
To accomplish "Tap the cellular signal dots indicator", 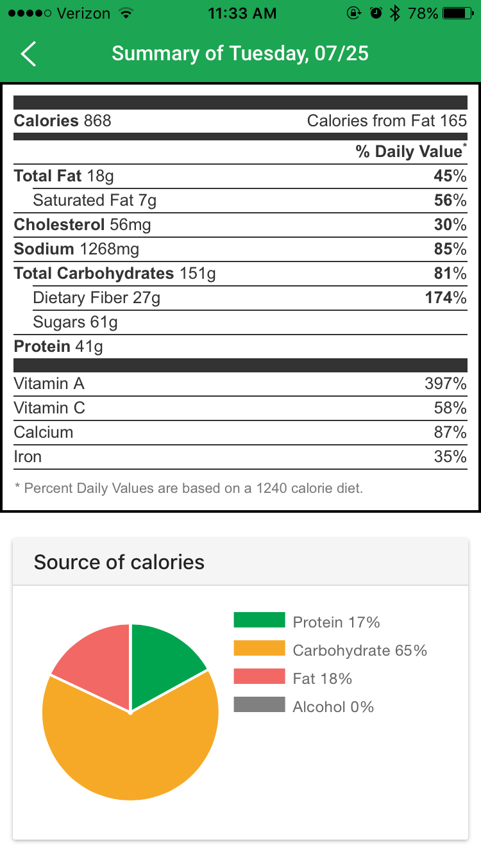I will coord(30,12).
